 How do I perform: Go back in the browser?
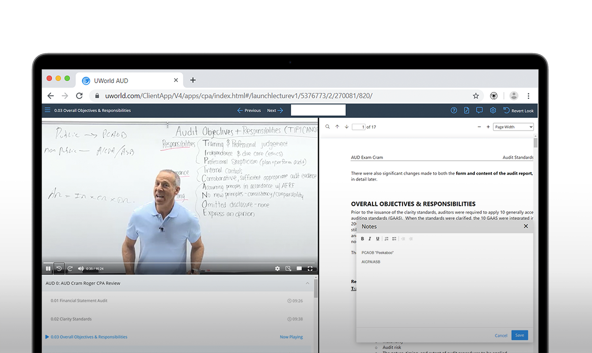coord(50,96)
